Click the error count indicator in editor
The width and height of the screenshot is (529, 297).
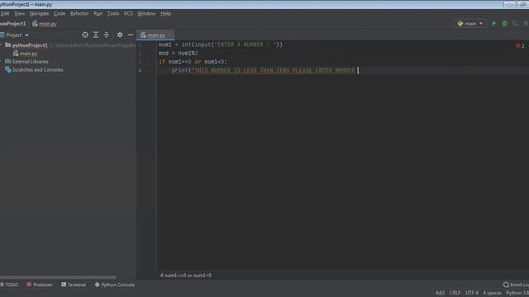tap(520, 46)
